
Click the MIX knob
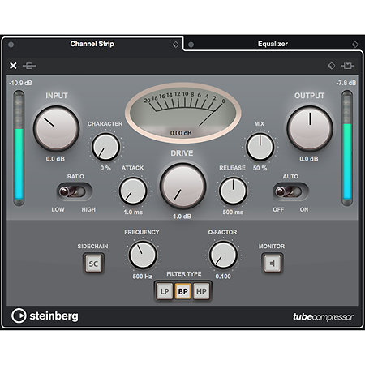pos(260,147)
